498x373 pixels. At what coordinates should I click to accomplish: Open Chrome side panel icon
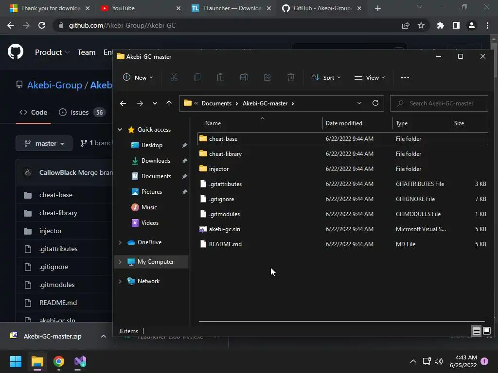[x=456, y=25]
